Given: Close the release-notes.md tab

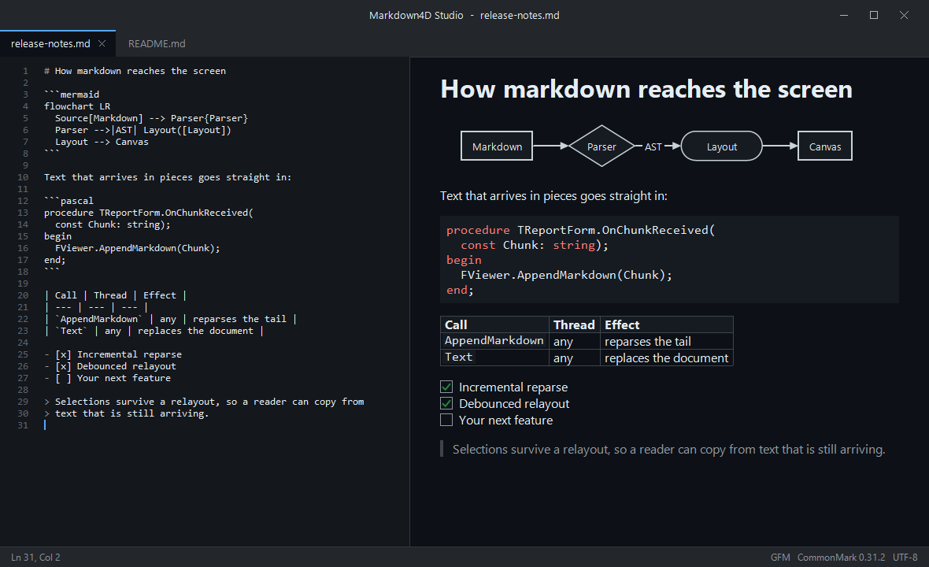Looking at the screenshot, I should click(x=102, y=43).
